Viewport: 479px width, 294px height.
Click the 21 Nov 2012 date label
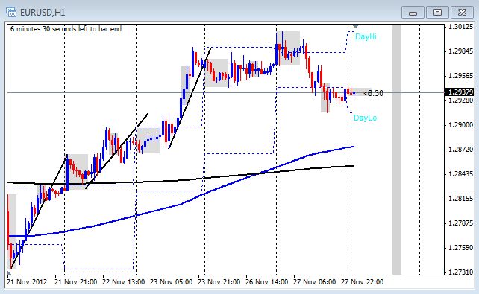click(x=27, y=282)
